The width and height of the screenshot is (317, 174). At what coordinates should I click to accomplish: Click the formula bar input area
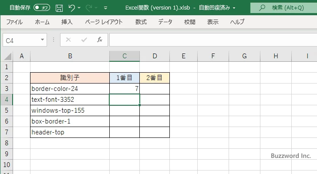click(213, 40)
